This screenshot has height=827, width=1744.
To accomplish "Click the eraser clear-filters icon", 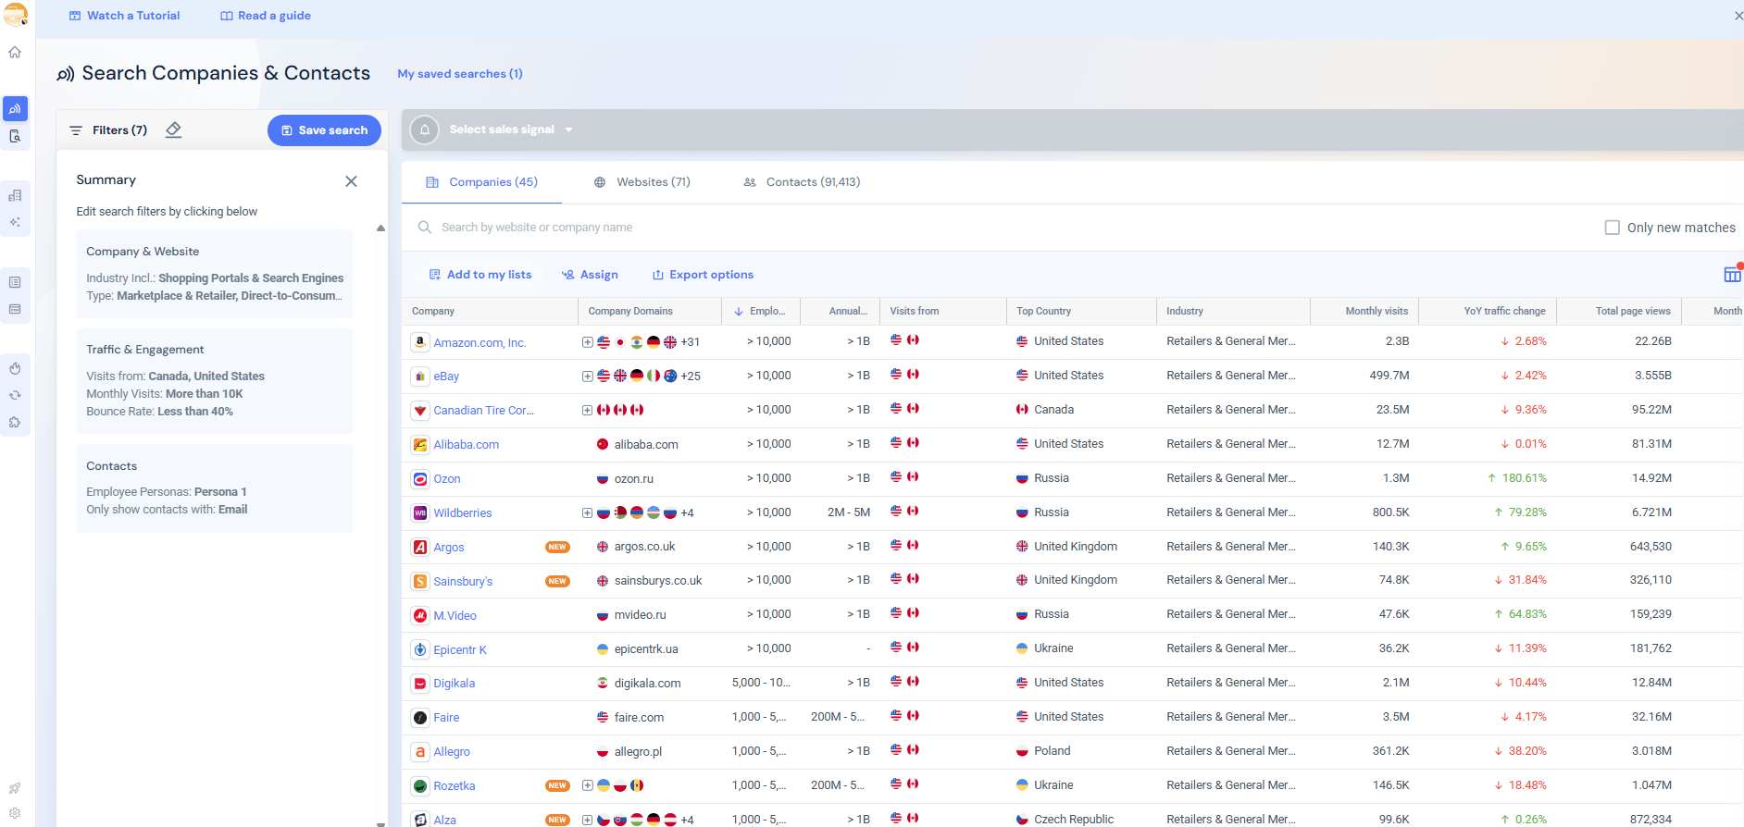I will (x=173, y=130).
